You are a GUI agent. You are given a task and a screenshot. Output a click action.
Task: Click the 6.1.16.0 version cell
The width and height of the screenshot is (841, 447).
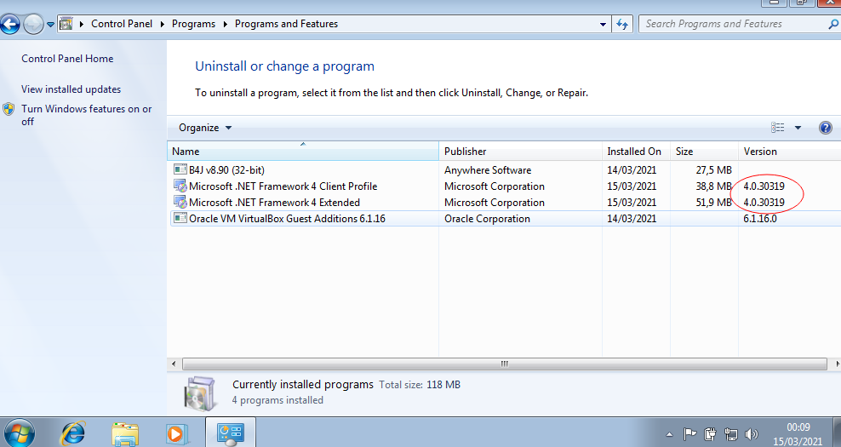pyautogui.click(x=760, y=219)
